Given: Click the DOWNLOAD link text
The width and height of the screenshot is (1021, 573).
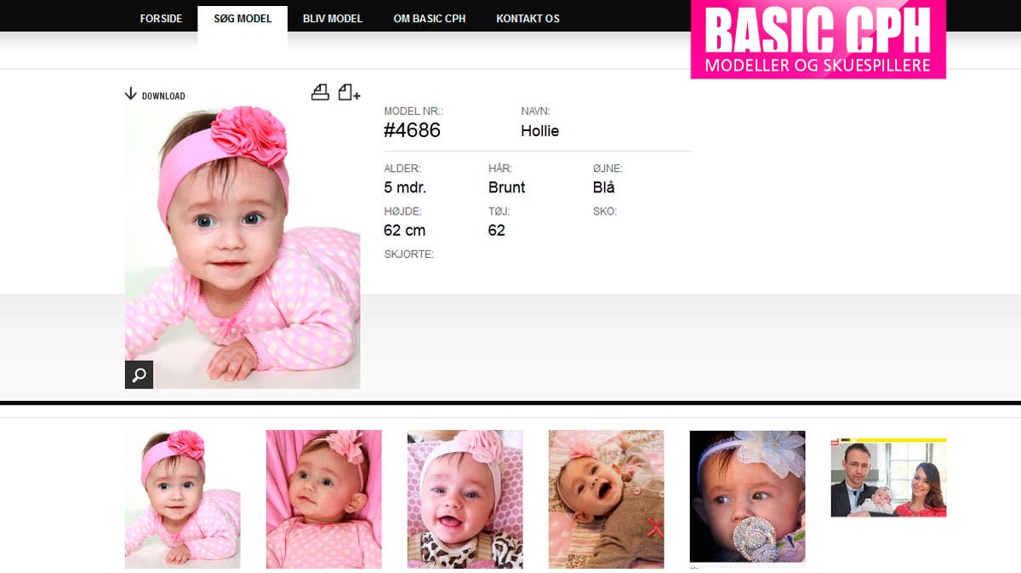Looking at the screenshot, I should (163, 96).
